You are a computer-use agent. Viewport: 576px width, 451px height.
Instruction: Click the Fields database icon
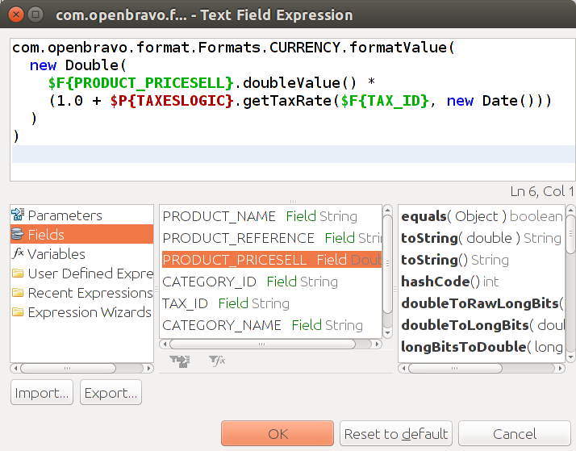18,235
